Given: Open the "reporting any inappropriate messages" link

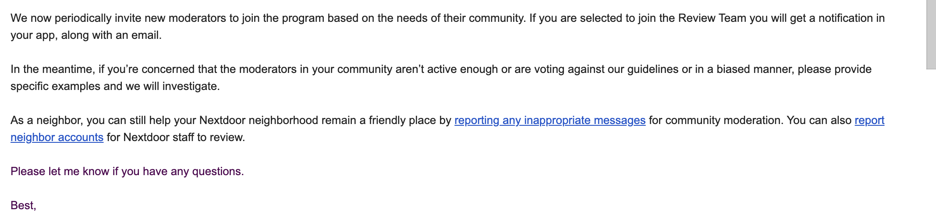Looking at the screenshot, I should pyautogui.click(x=550, y=120).
